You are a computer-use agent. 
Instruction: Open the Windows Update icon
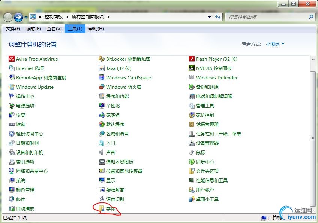click(x=12, y=87)
